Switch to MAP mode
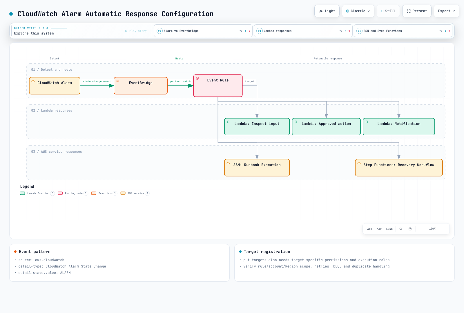This screenshot has width=464, height=313. click(379, 229)
